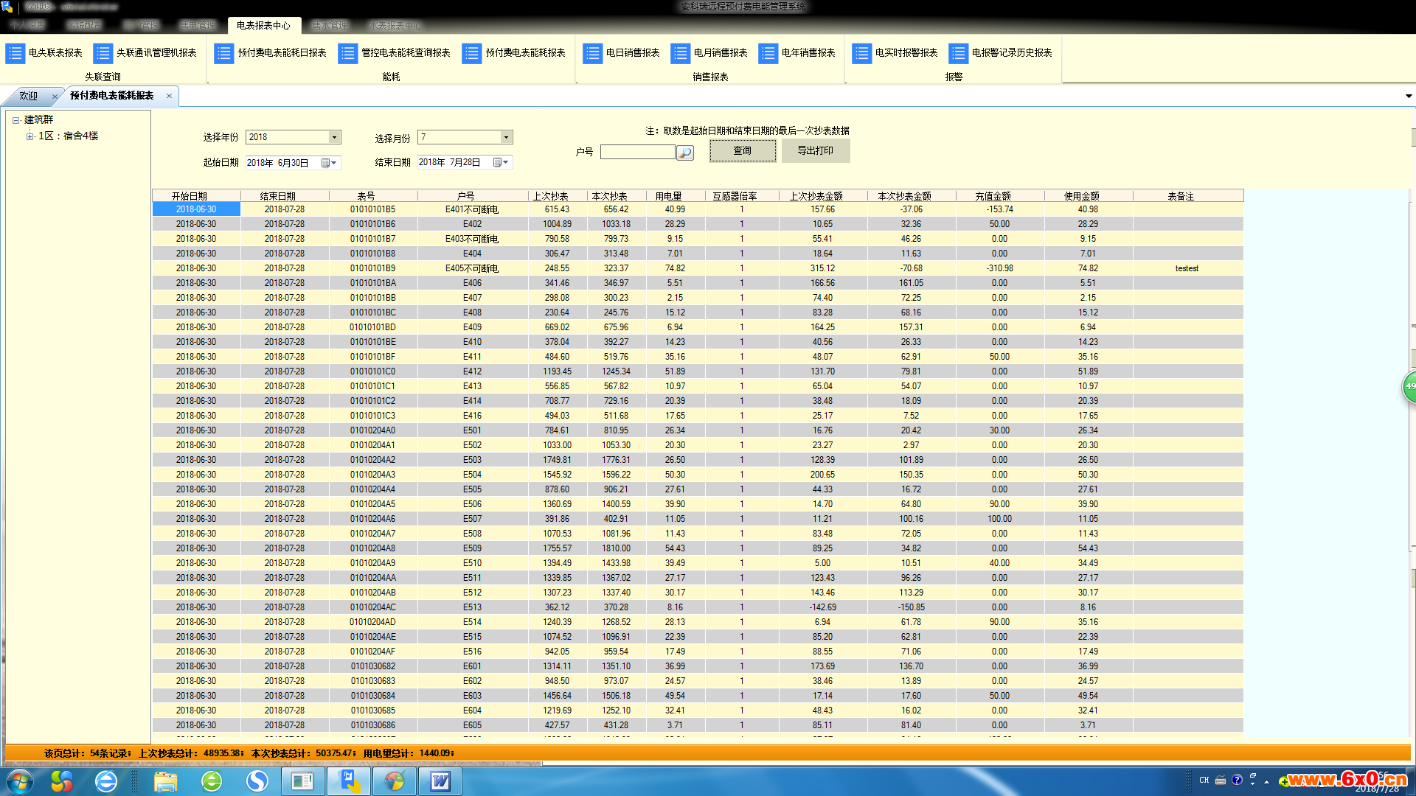Screen dimensions: 1416x796
Task: Select meter number cell 01010101B6
Action: click(x=373, y=224)
